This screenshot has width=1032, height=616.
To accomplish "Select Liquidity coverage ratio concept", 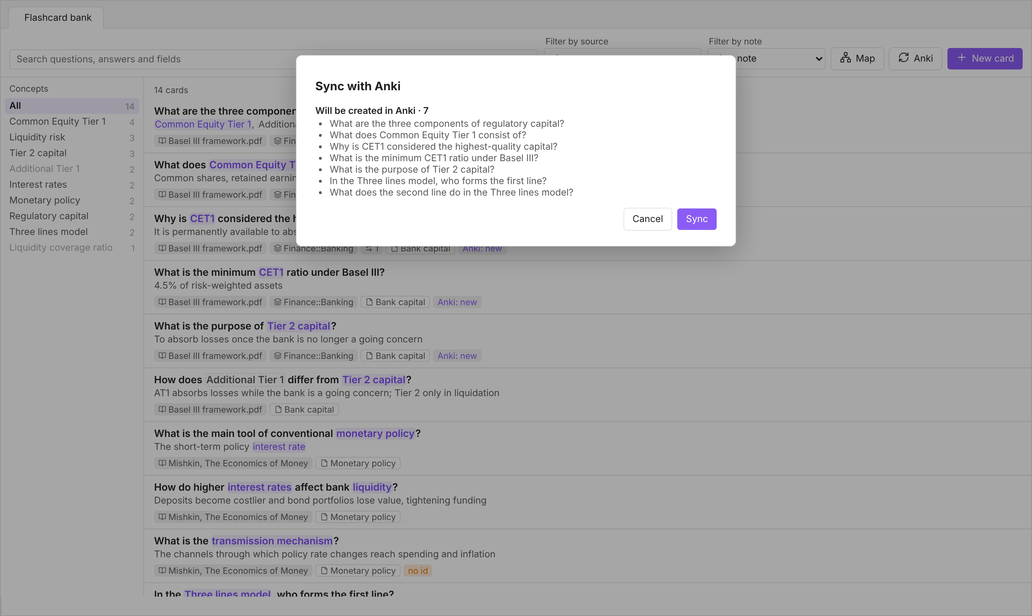I will (71, 248).
